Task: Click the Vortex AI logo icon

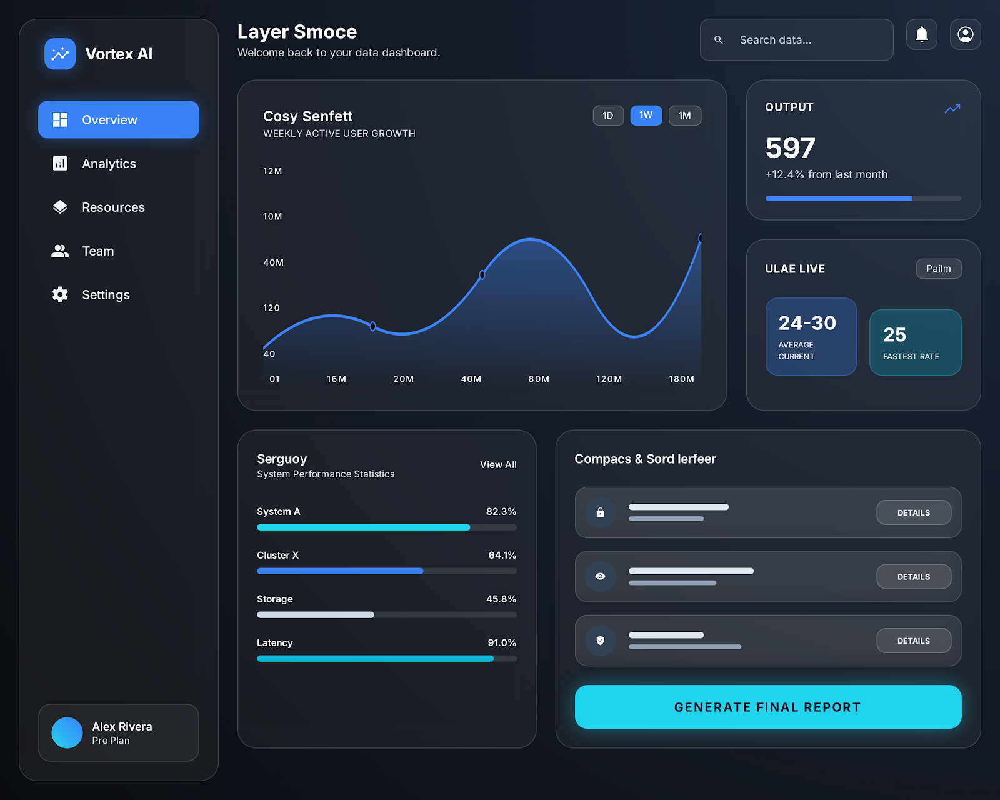Action: coord(60,54)
